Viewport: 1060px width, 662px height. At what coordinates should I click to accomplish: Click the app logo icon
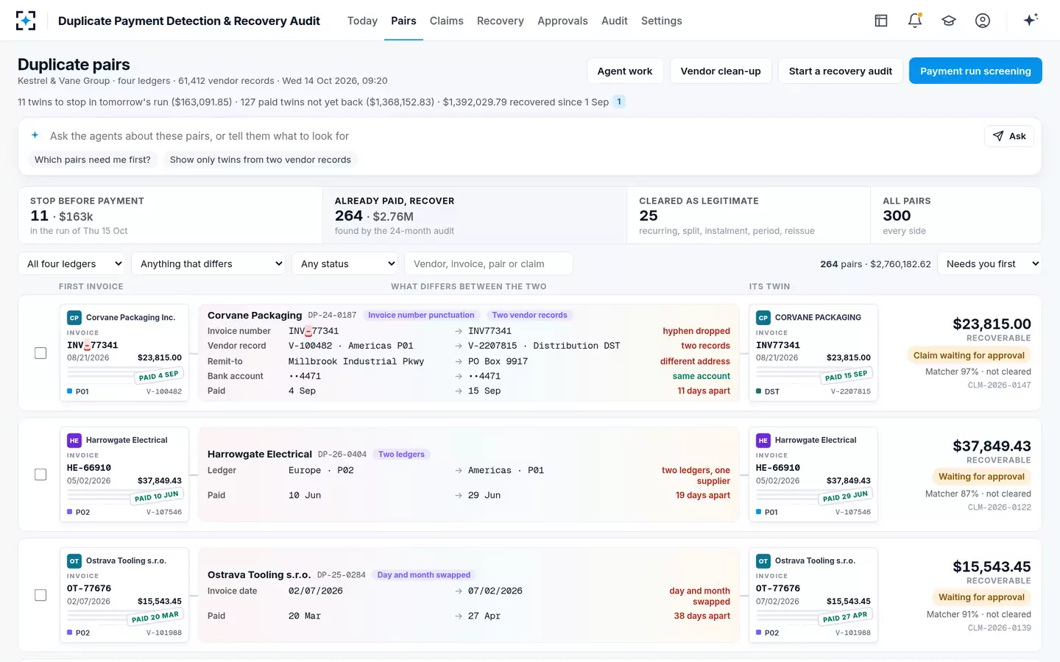click(x=26, y=21)
